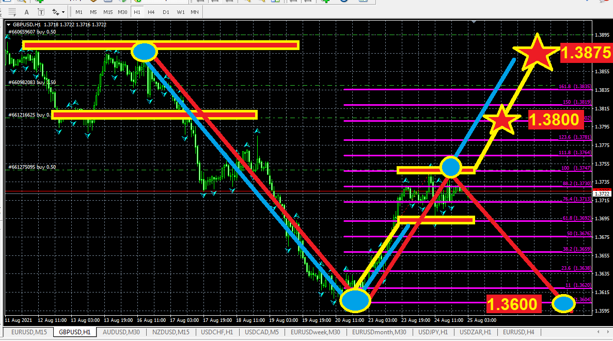Switch chart to M1 timeframe
Screen dimensions: 613x341
point(78,11)
